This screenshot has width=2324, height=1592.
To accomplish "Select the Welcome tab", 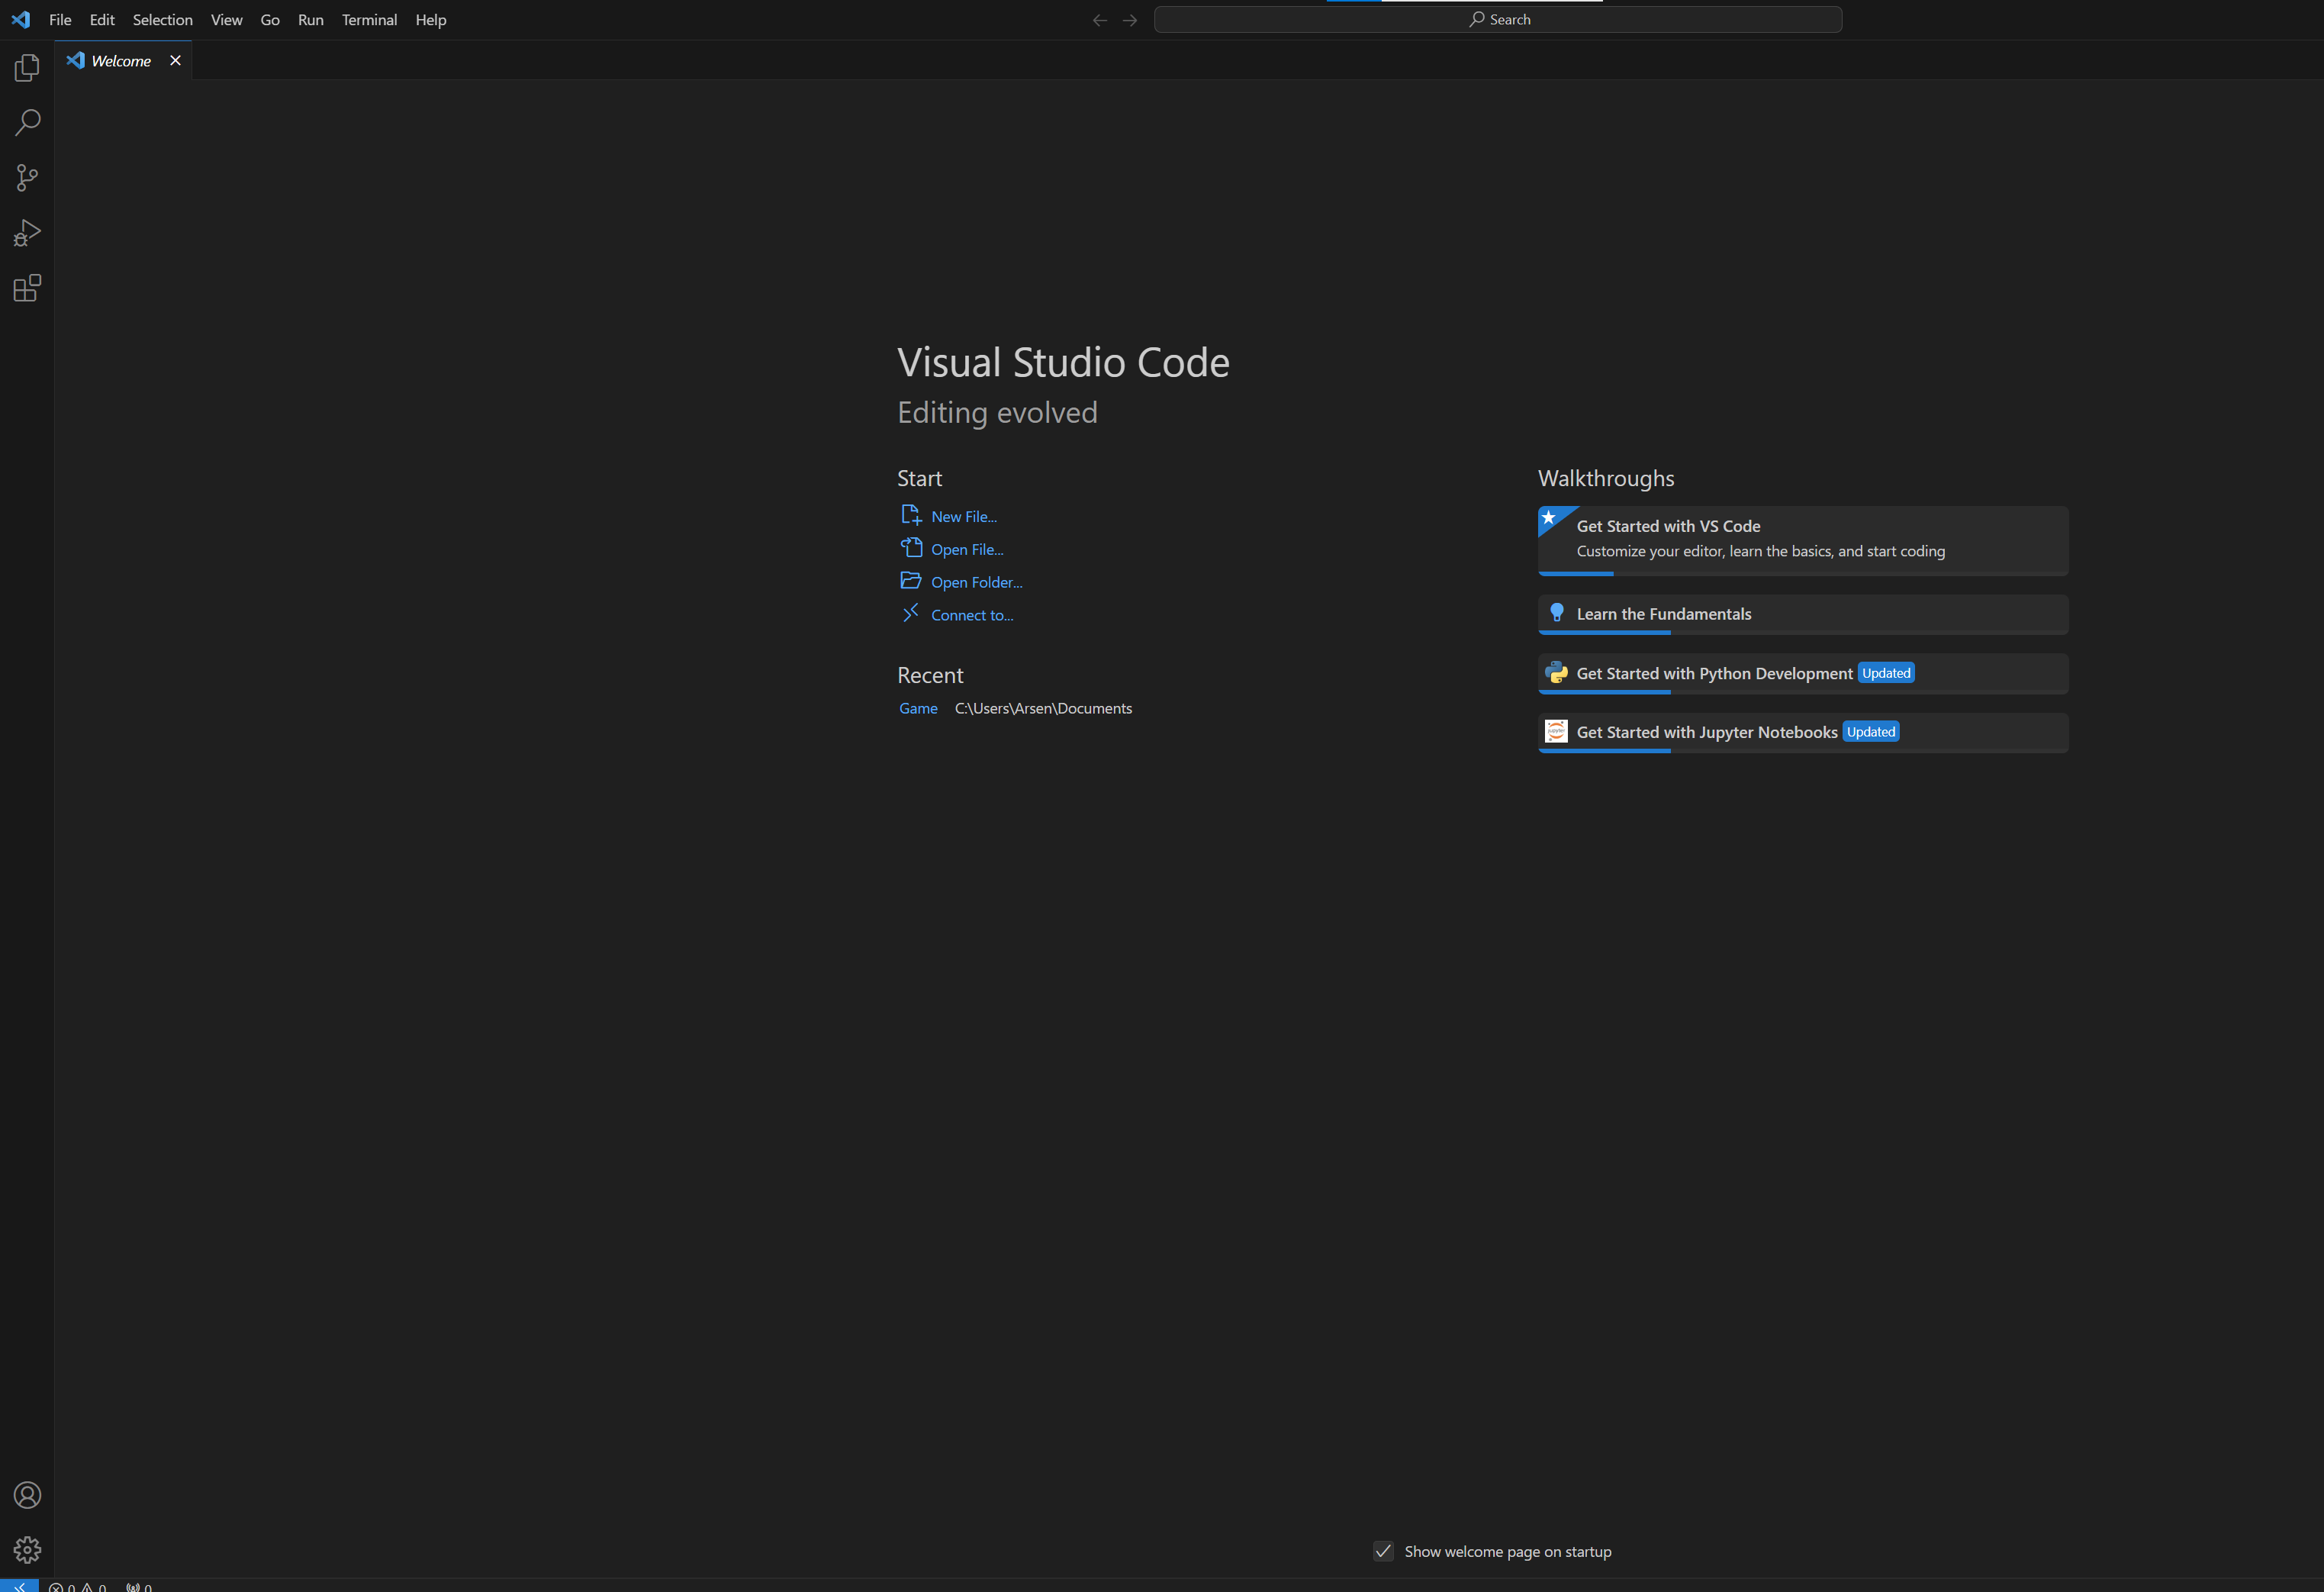I will click(122, 60).
